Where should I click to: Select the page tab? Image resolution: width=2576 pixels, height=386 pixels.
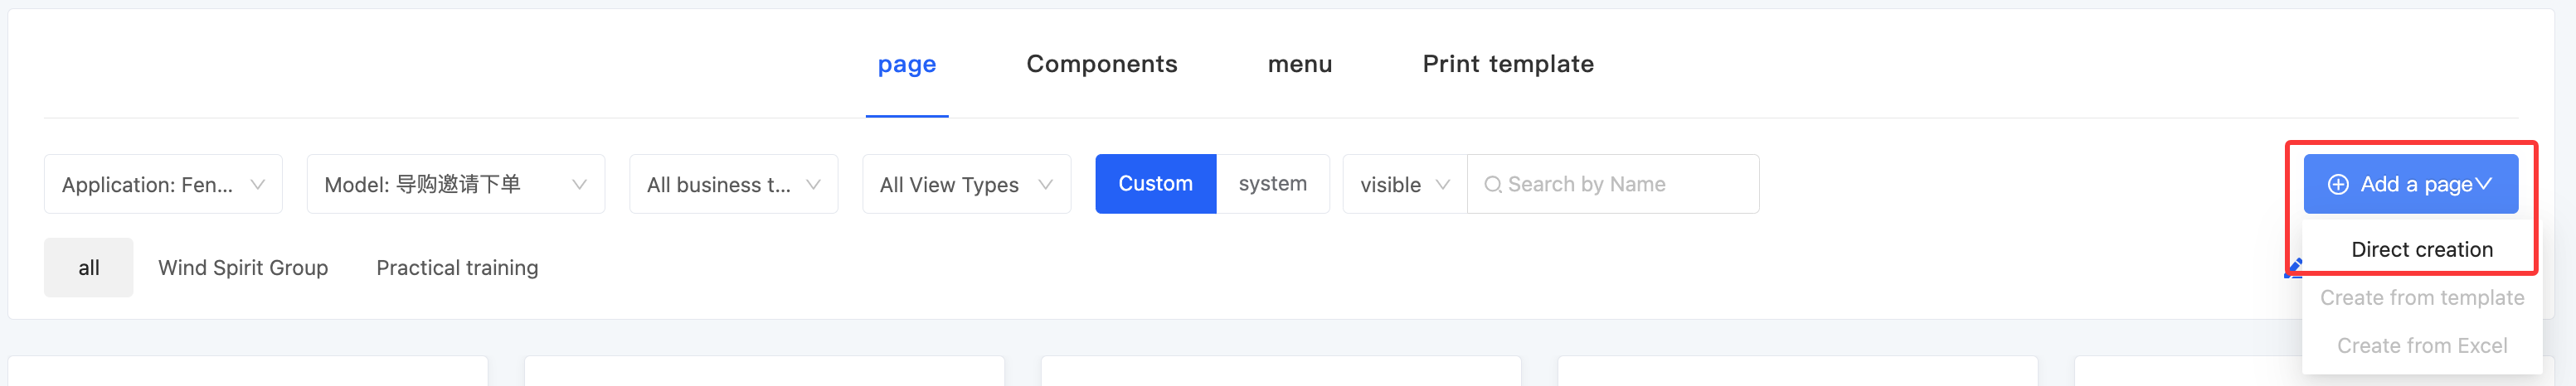[906, 64]
